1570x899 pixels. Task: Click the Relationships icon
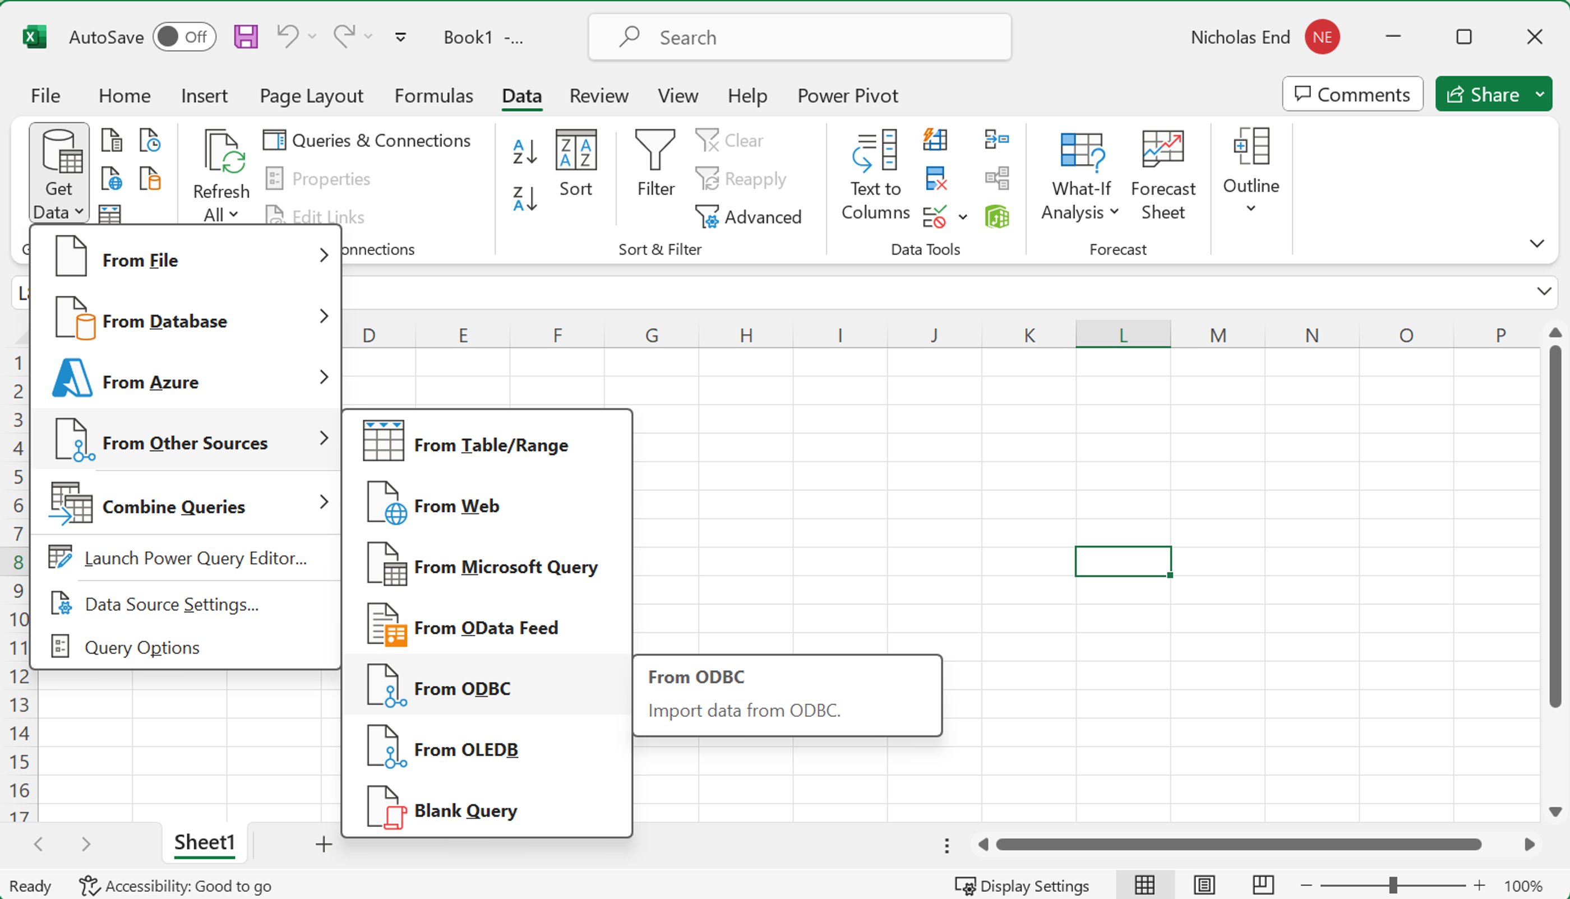click(997, 178)
